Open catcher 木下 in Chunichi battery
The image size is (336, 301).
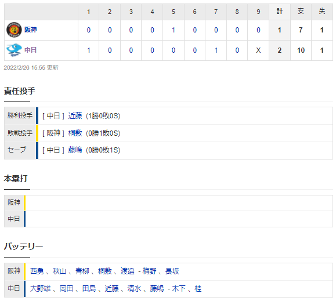pos(179,289)
